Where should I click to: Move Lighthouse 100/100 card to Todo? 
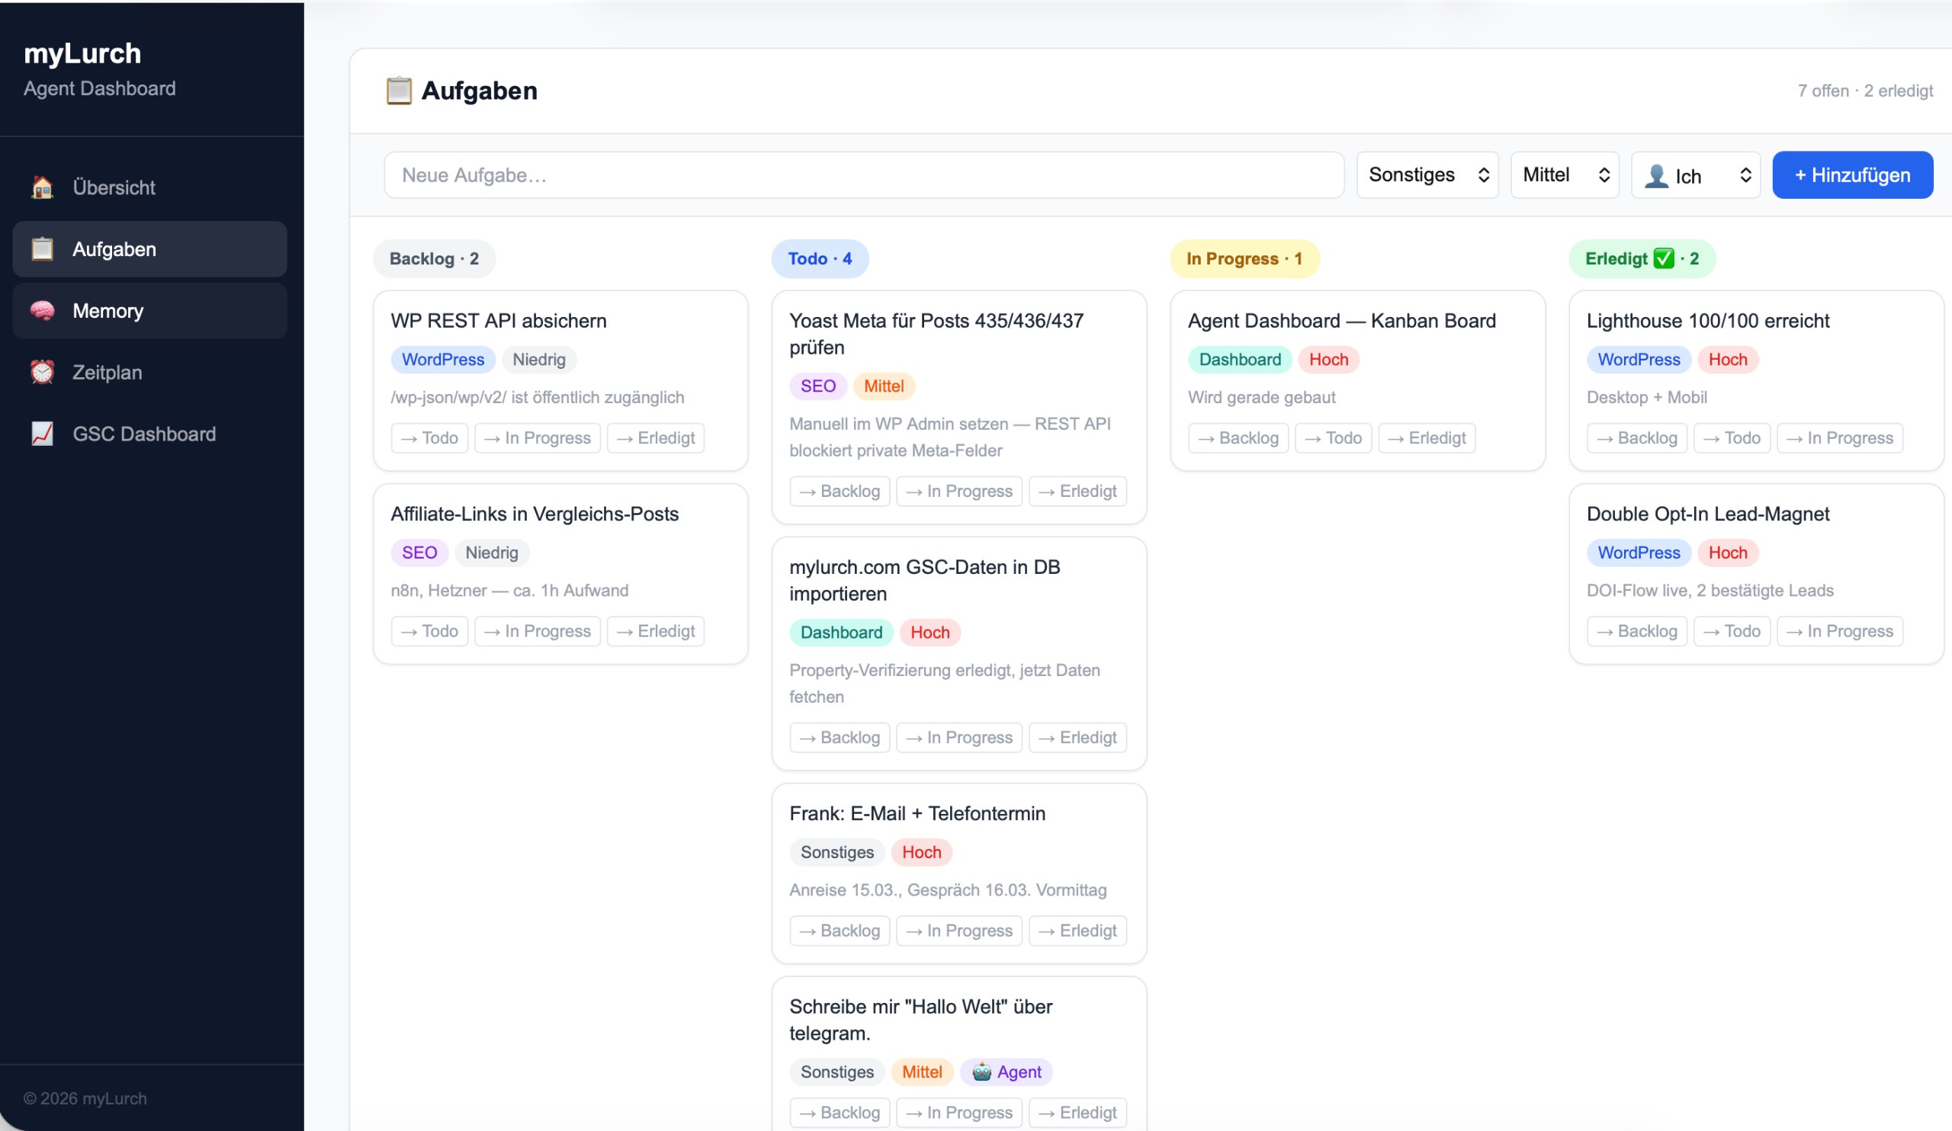[1731, 437]
